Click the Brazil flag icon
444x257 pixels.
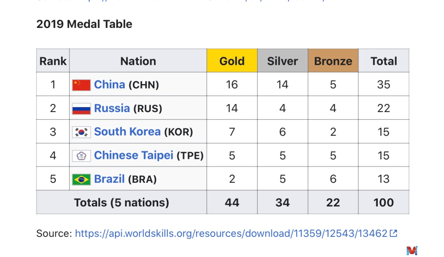tap(81, 179)
